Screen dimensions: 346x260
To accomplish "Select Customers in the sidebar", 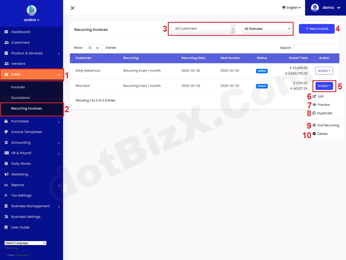I will pyautogui.click(x=21, y=42).
